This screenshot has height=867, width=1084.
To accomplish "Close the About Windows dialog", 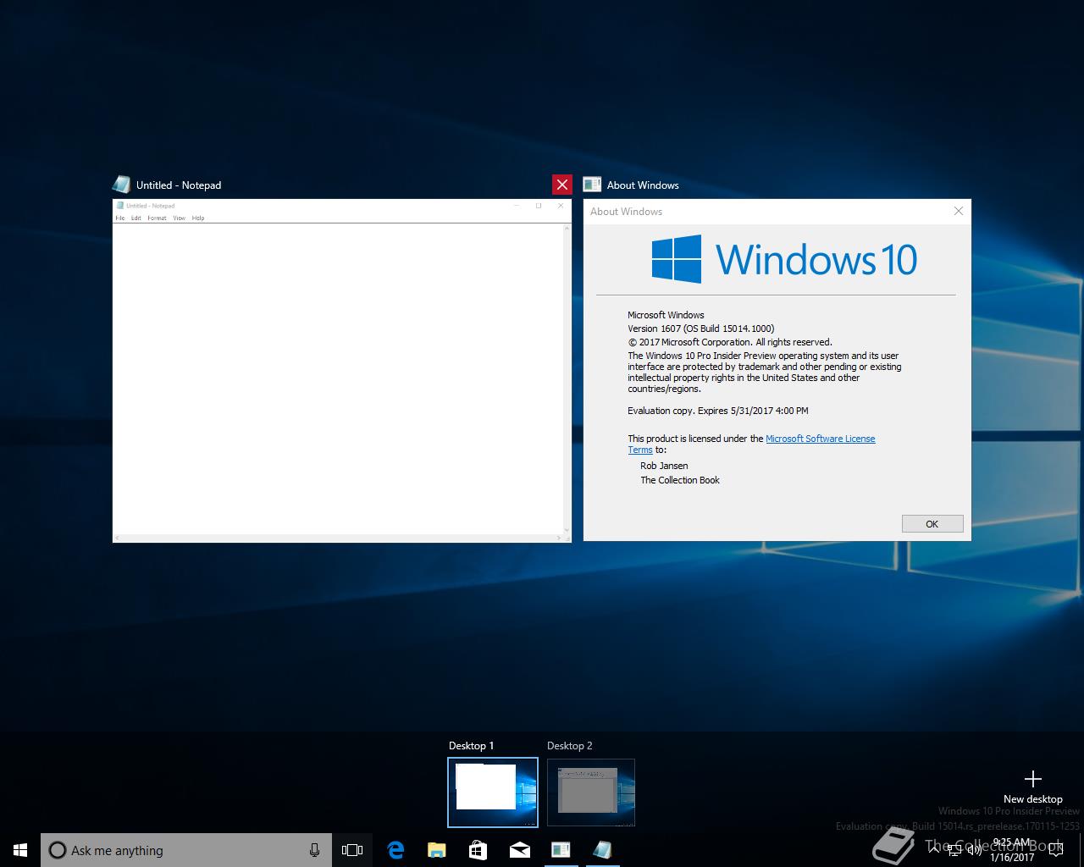I will (959, 211).
